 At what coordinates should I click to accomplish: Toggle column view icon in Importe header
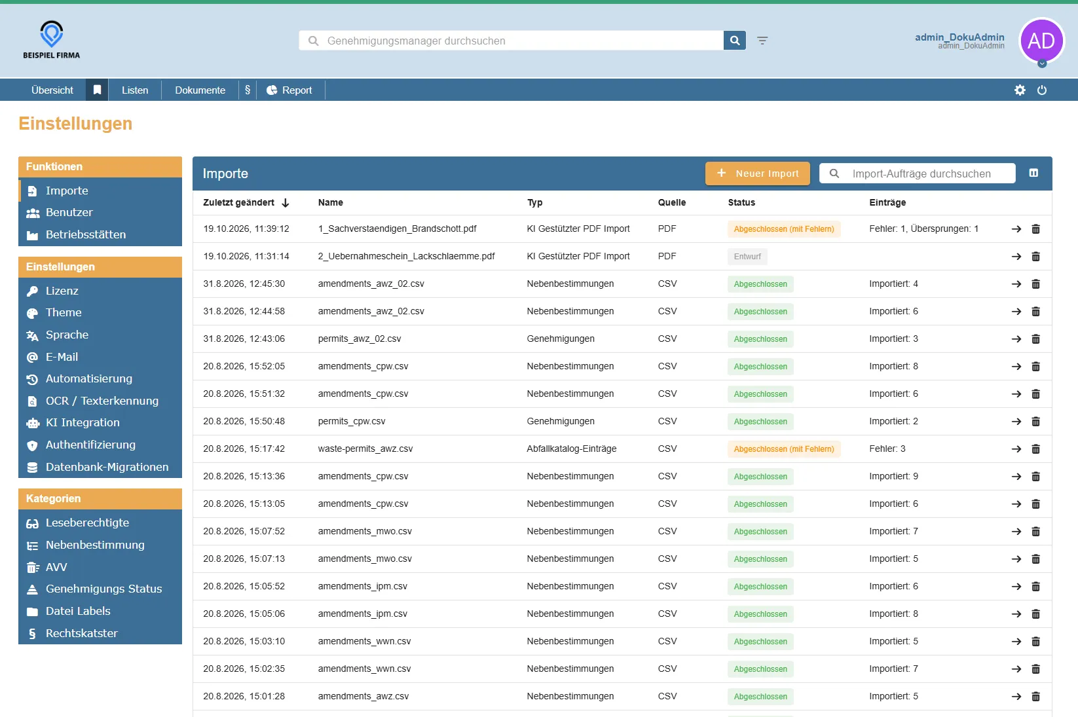coord(1033,173)
